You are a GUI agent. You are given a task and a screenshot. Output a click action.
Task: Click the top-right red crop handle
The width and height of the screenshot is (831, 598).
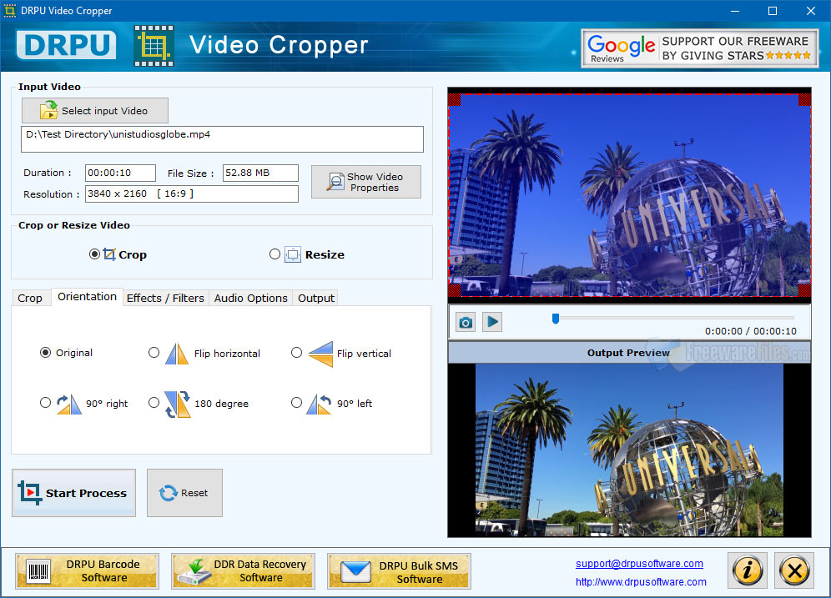(804, 99)
